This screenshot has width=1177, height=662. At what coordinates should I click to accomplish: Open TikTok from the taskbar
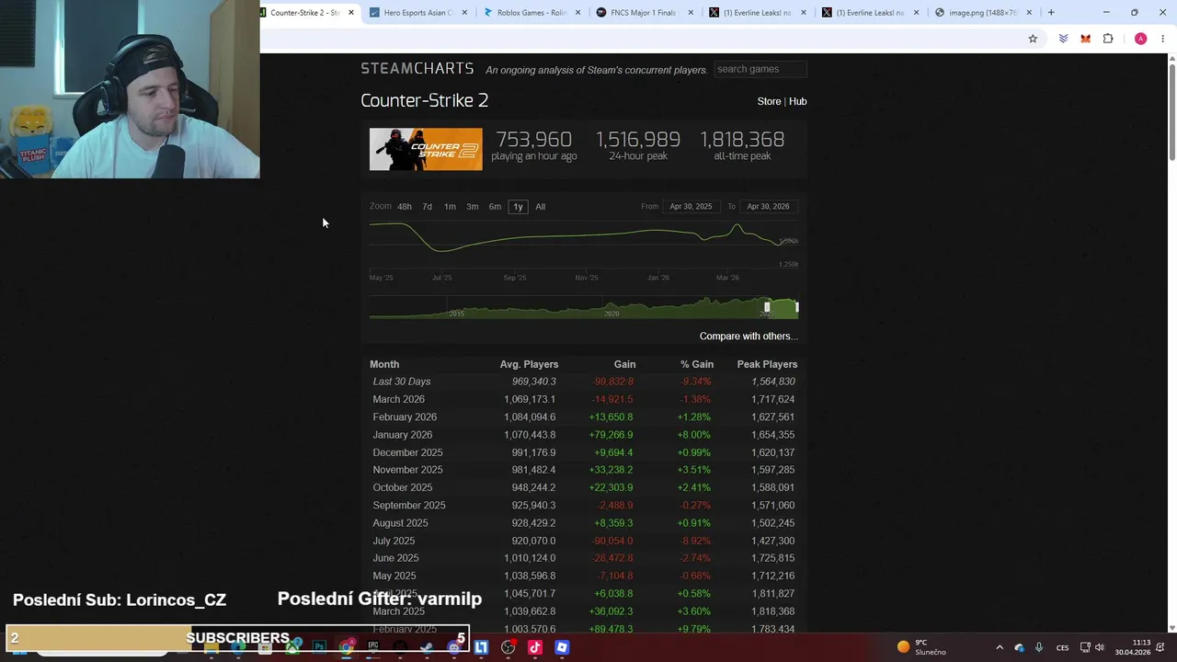(x=534, y=647)
